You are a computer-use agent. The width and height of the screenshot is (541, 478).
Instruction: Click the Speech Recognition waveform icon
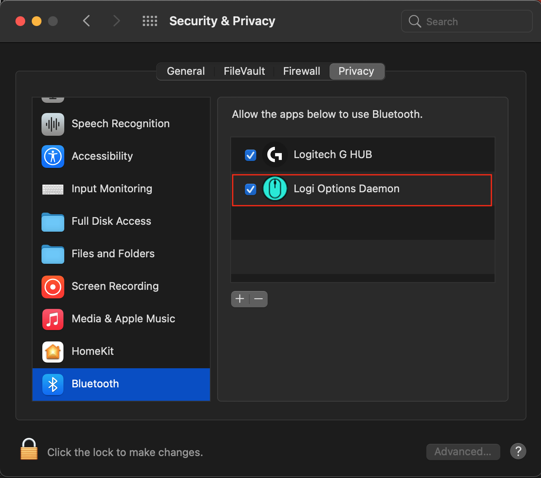53,124
